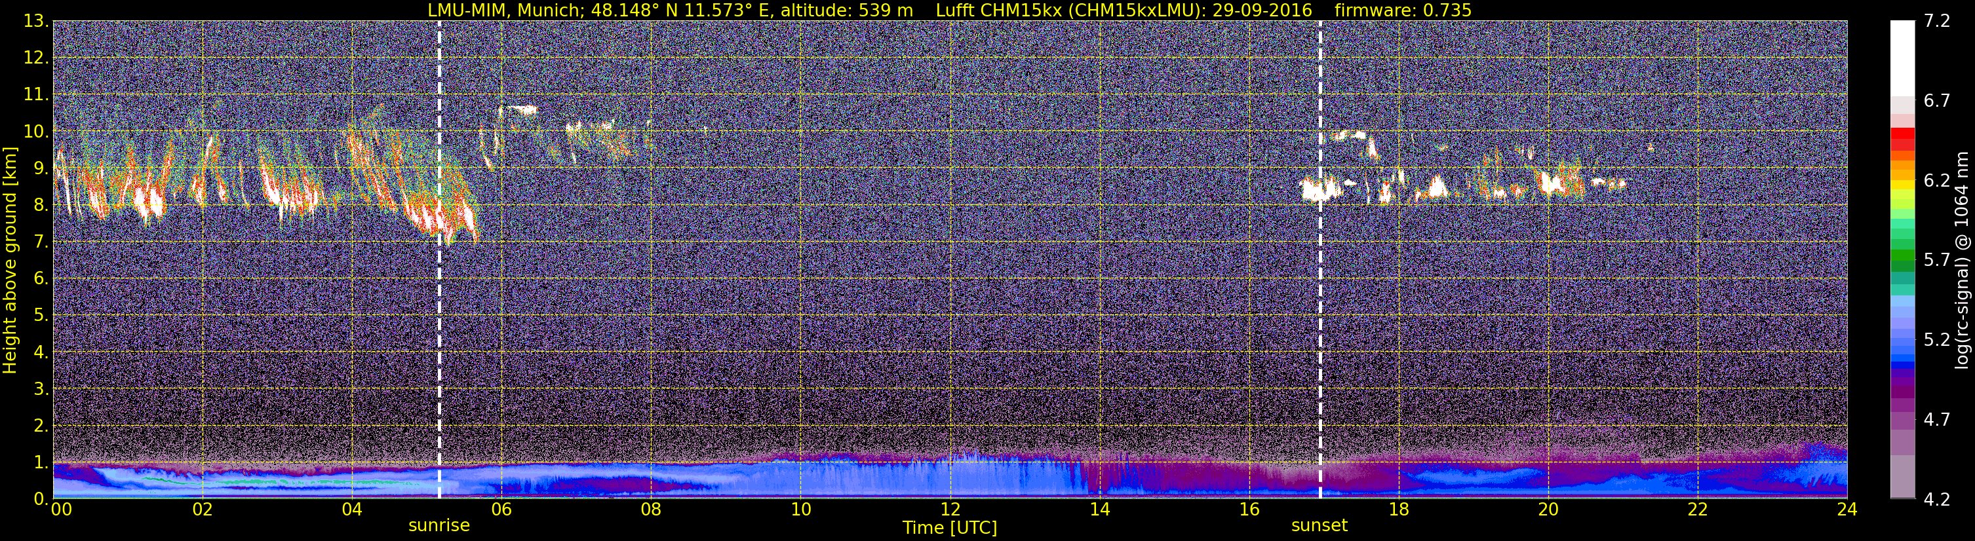Screen dimensions: 1975x541
Task: Click the 'firmware: 0.735' text in the title
Action: pos(1403,10)
